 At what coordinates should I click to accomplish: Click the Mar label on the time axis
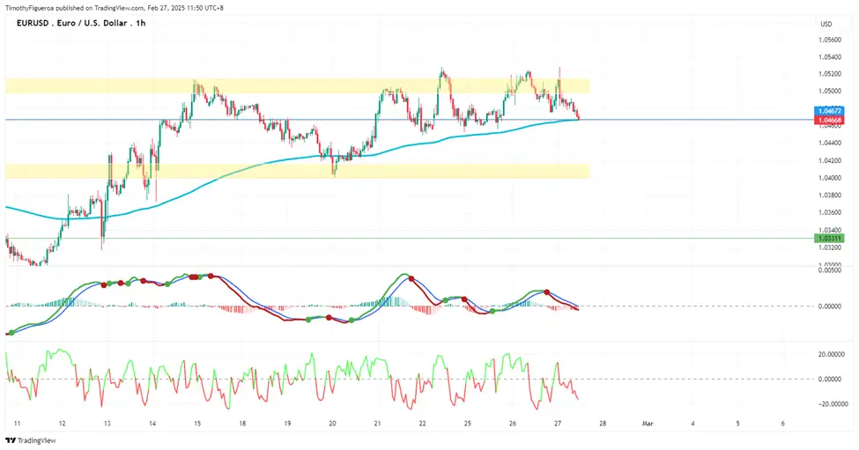[x=648, y=424]
